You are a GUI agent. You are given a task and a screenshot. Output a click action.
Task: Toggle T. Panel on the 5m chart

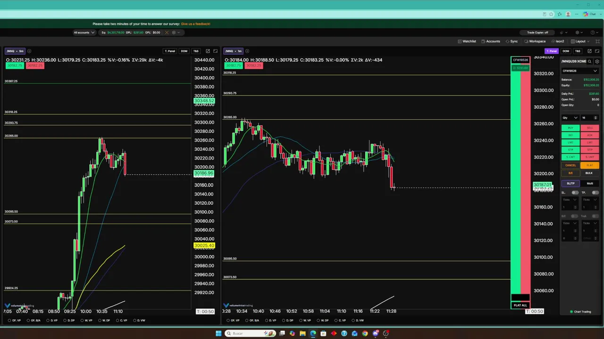[x=170, y=51]
